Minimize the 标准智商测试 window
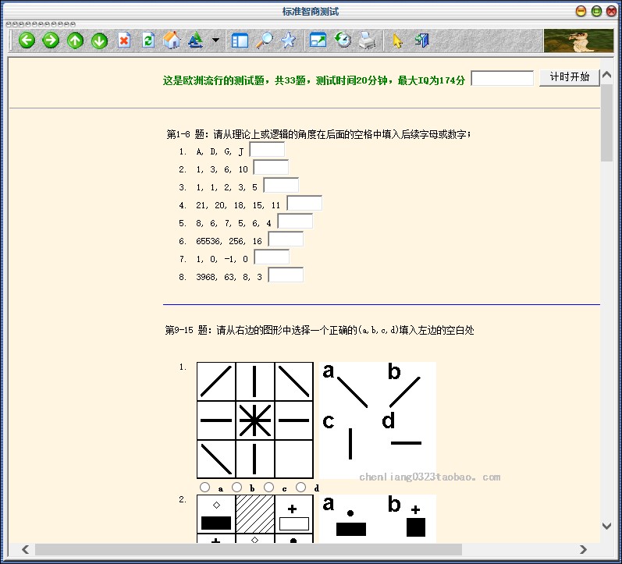This screenshot has height=564, width=622. [581, 11]
